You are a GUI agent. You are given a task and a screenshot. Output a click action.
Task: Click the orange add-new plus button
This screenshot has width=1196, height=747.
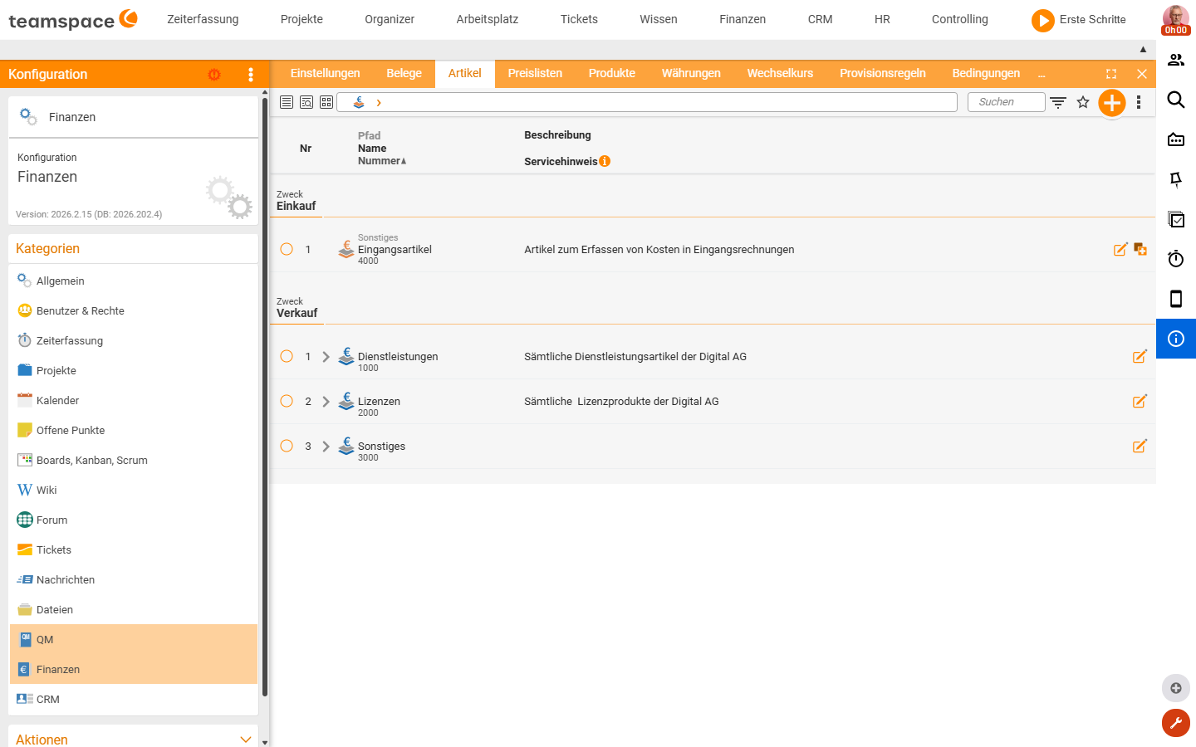pos(1112,103)
